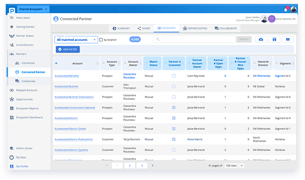Go to previous page arrow
The width and height of the screenshot is (305, 180).
[x=107, y=165]
